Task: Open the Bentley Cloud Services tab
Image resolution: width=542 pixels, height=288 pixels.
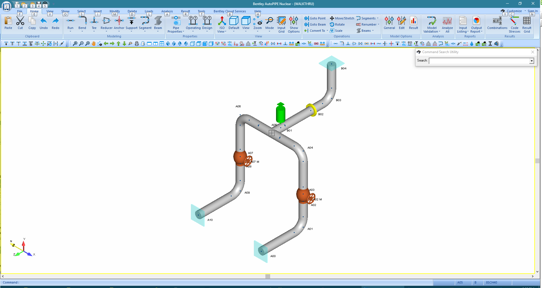Action: [230, 11]
